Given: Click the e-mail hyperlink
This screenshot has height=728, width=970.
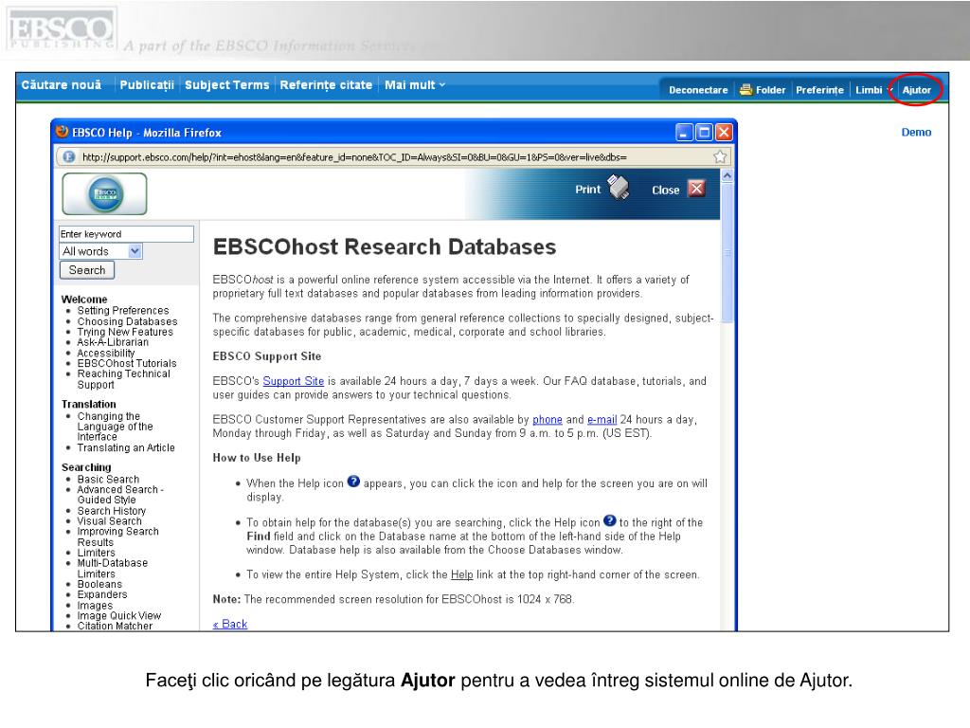Looking at the screenshot, I should 602,420.
